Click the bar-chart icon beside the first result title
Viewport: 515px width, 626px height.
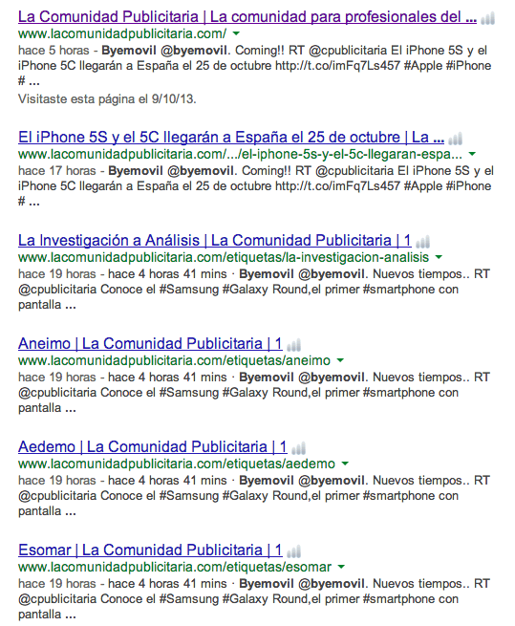tap(487, 18)
